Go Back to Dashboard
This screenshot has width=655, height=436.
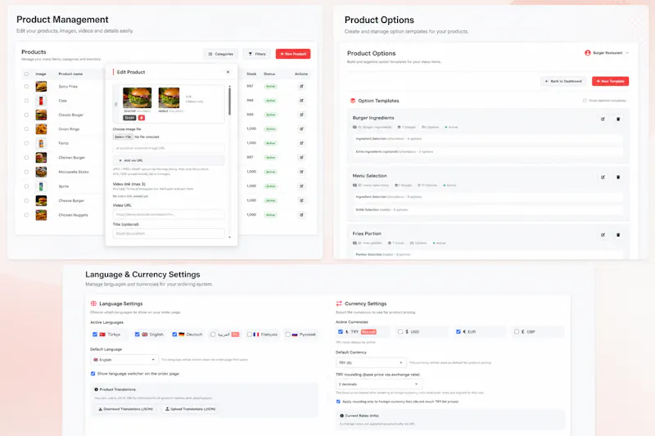[x=563, y=81]
